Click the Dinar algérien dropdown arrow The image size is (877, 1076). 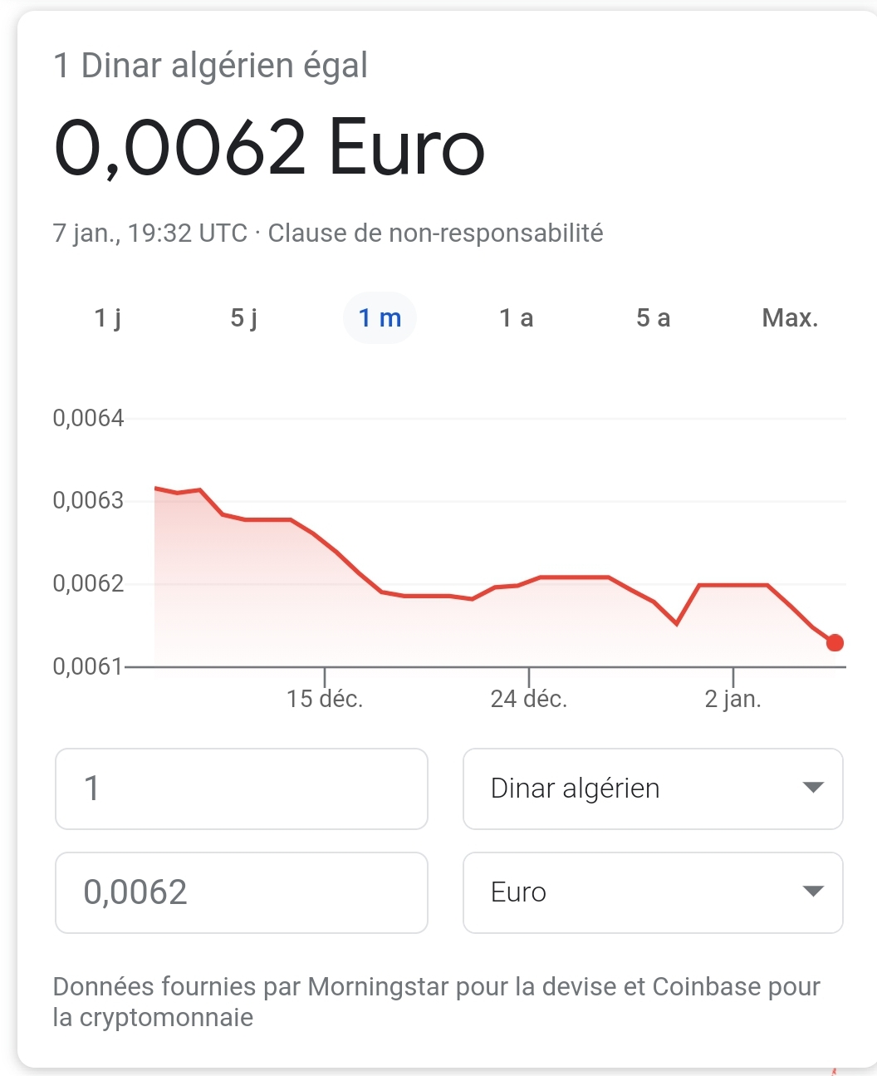pyautogui.click(x=813, y=788)
